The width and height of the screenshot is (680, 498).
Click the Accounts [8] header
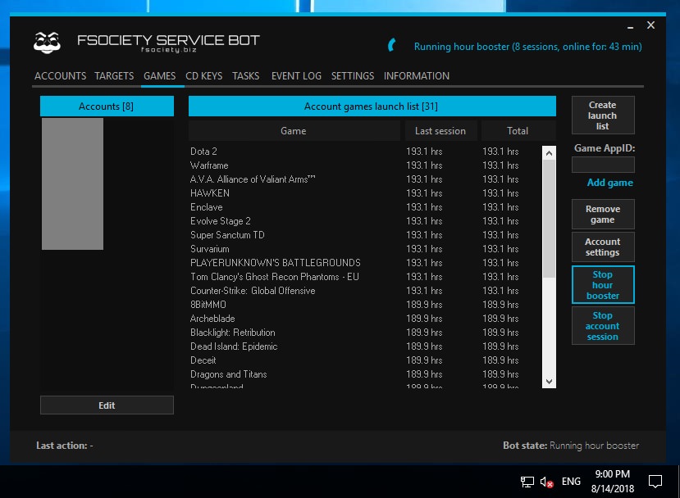107,106
